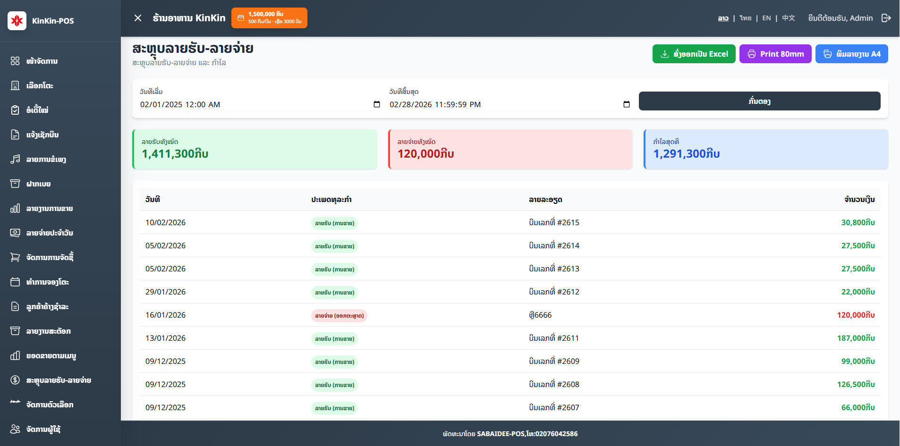Export the report to Excel

(694, 54)
